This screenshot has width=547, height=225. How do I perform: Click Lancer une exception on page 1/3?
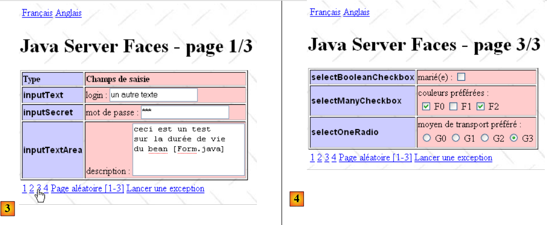pos(165,188)
